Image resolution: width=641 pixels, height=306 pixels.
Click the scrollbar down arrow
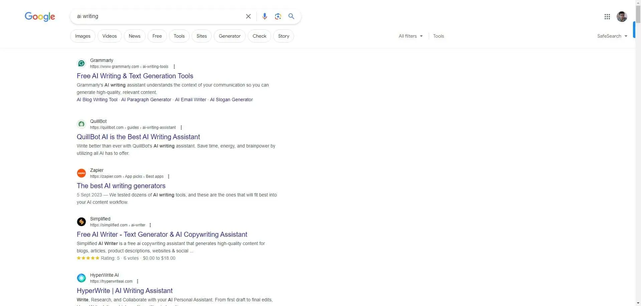point(638,303)
